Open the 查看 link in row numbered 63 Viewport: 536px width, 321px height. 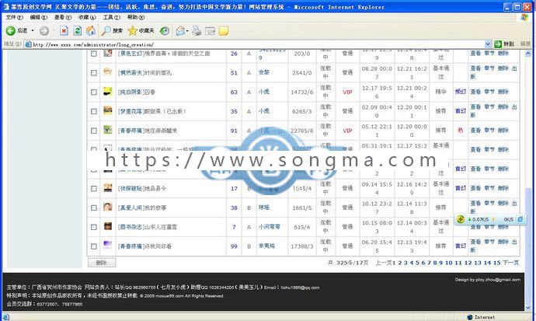click(475, 92)
